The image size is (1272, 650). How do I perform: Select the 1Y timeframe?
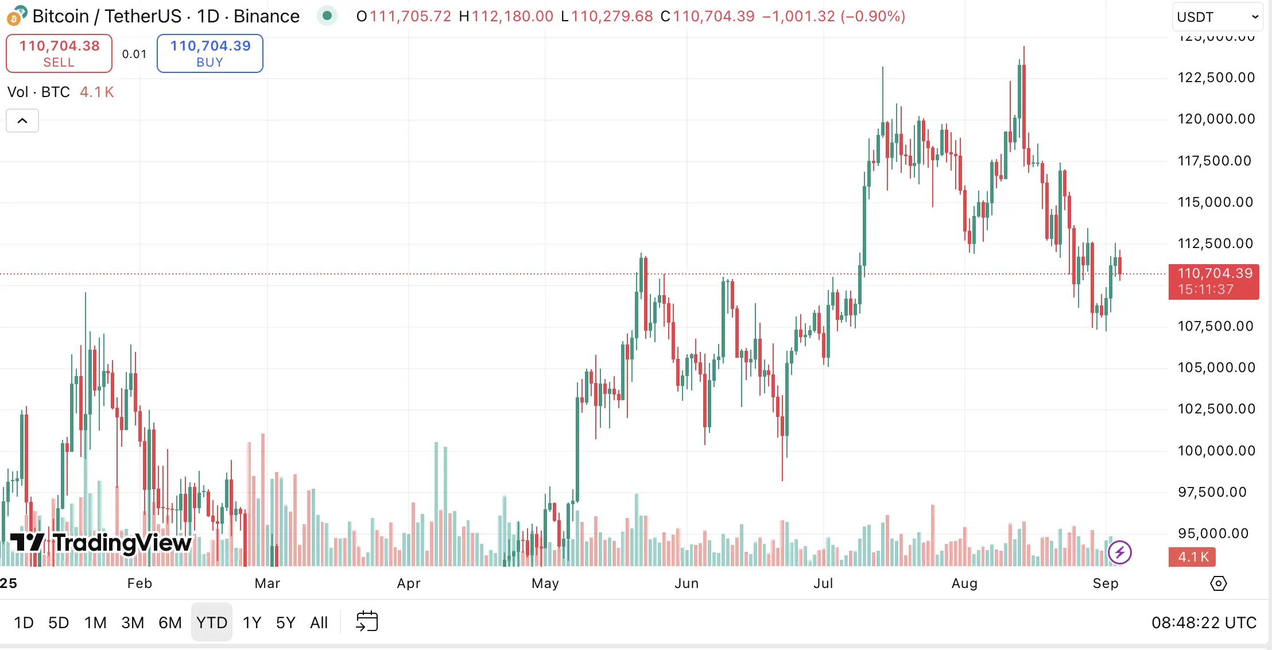pos(251,622)
